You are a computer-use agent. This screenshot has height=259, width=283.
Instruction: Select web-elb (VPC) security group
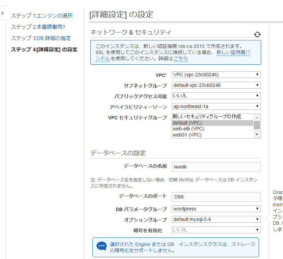pos(188,129)
